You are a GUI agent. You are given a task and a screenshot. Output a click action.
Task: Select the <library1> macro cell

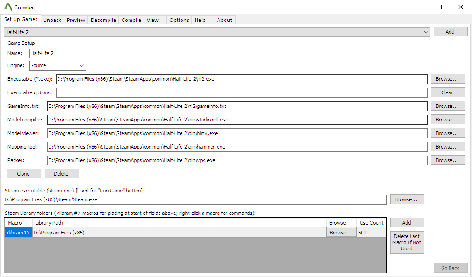click(18, 233)
